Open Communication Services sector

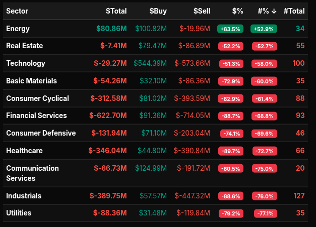click(x=32, y=173)
